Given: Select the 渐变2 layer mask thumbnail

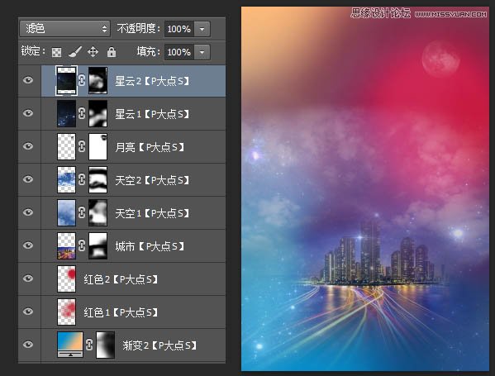Looking at the screenshot, I should (x=106, y=345).
